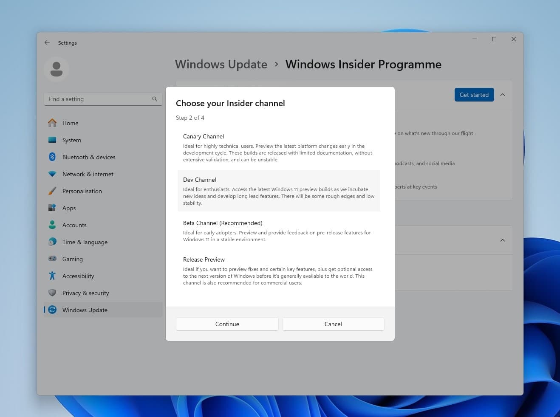Click the Gaming controller icon
The width and height of the screenshot is (560, 417).
52,259
